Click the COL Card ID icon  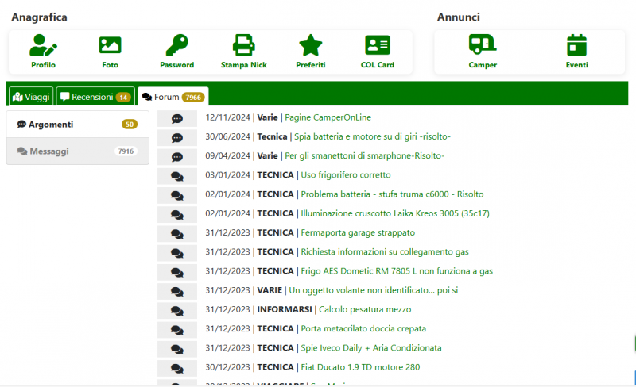click(377, 45)
